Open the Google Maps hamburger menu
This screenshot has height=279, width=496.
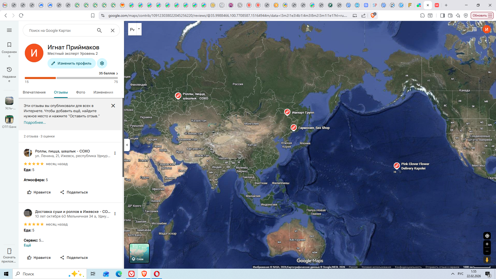pos(9,30)
